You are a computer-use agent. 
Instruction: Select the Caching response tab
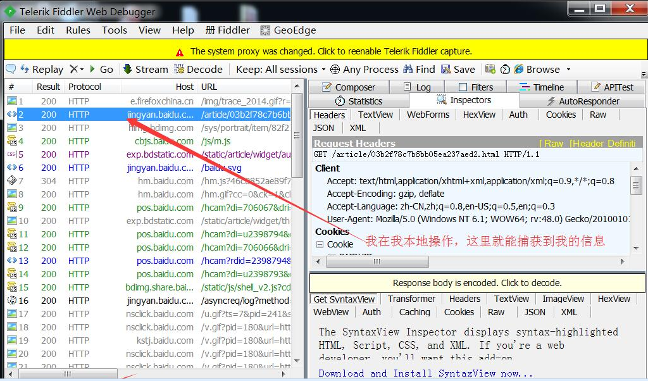pos(414,312)
